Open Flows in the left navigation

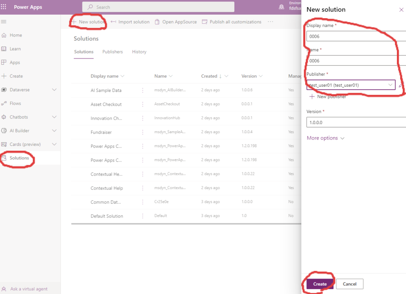point(15,103)
